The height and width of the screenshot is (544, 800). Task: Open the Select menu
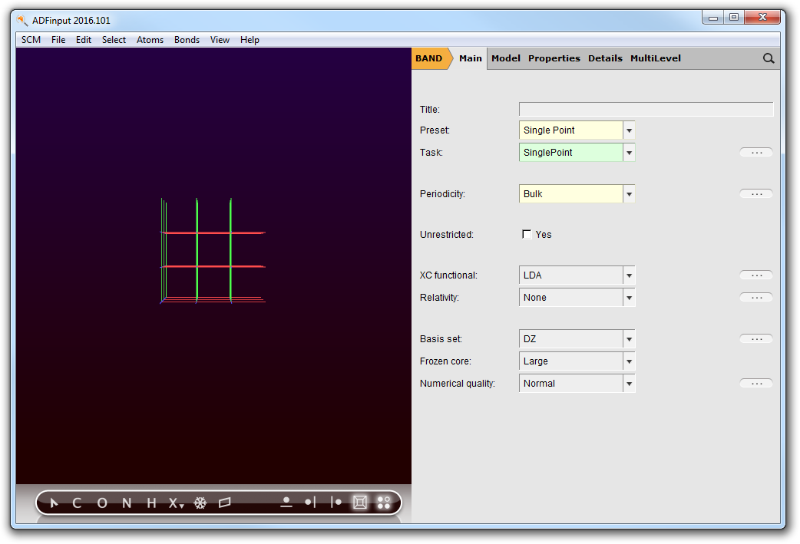point(114,40)
